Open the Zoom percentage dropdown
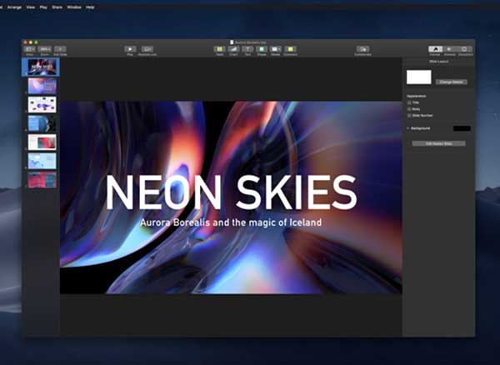The width and height of the screenshot is (500, 365). [45, 49]
